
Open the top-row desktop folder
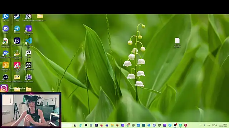pyautogui.click(x=40, y=17)
